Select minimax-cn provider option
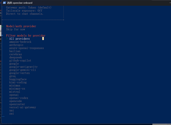171x125 pixels. click(x=17, y=88)
